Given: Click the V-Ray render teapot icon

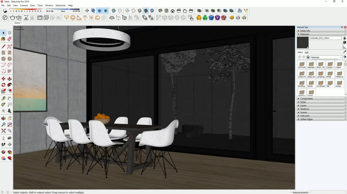Looking at the screenshot, I should point(12,18).
